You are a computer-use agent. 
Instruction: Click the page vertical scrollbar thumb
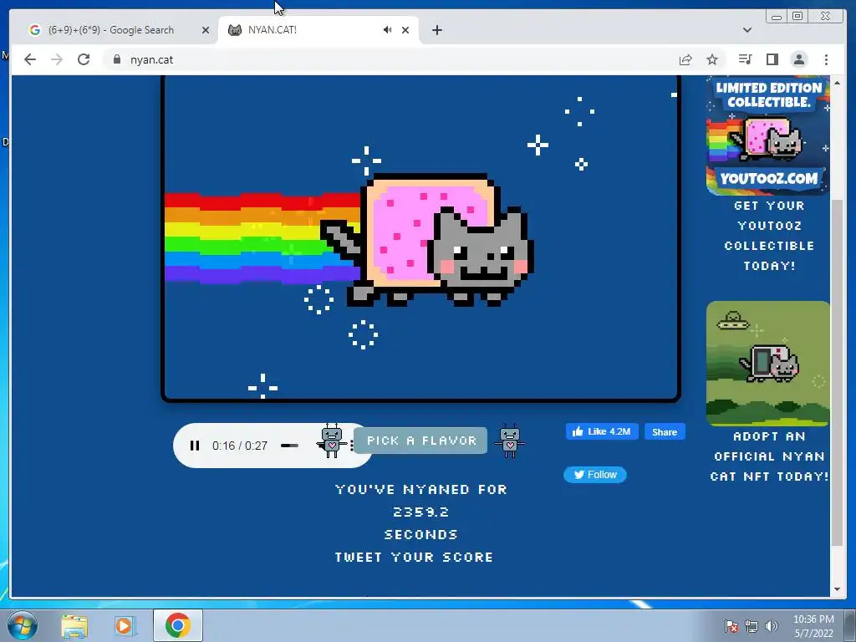pos(837,373)
